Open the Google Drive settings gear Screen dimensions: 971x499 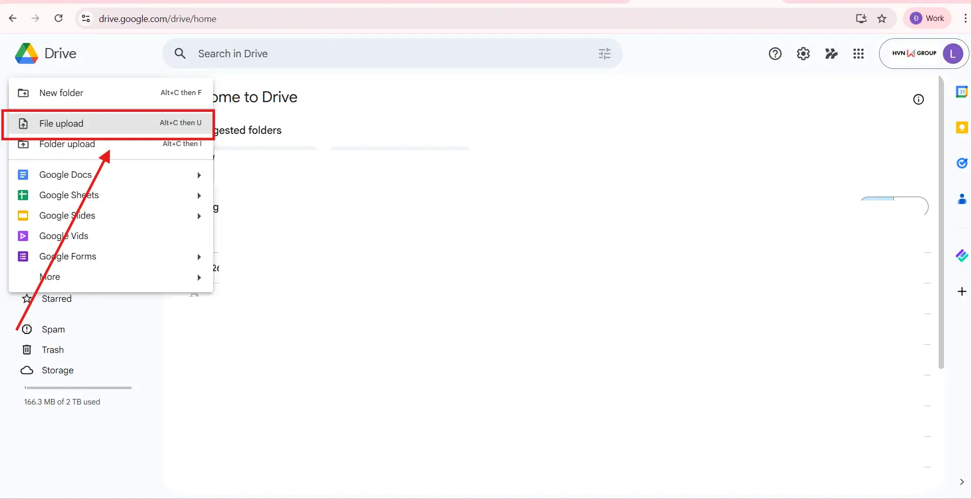[x=803, y=53]
